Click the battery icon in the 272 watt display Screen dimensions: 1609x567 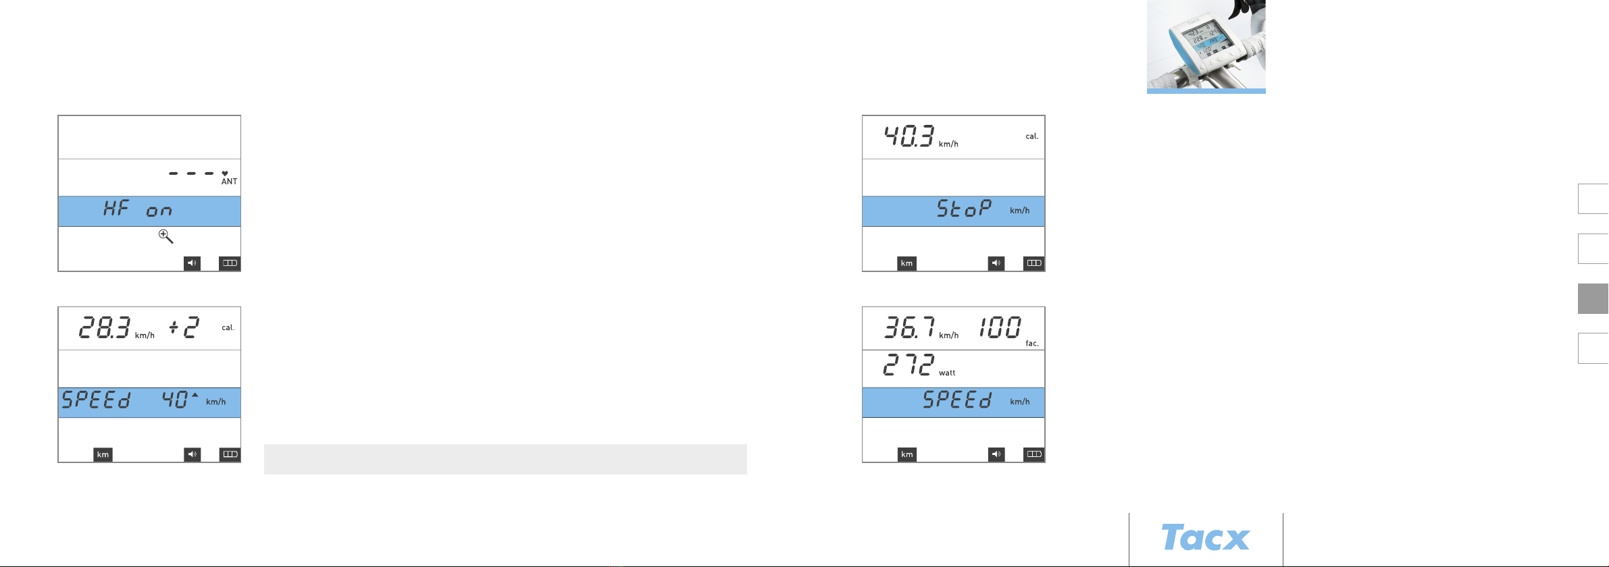pos(1034,454)
